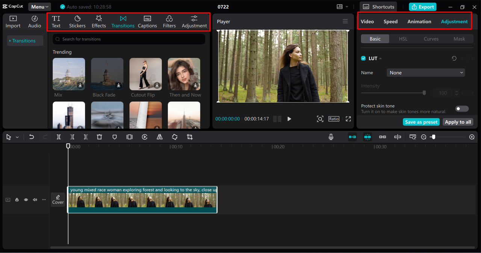Click the Export button

pyautogui.click(x=423, y=7)
